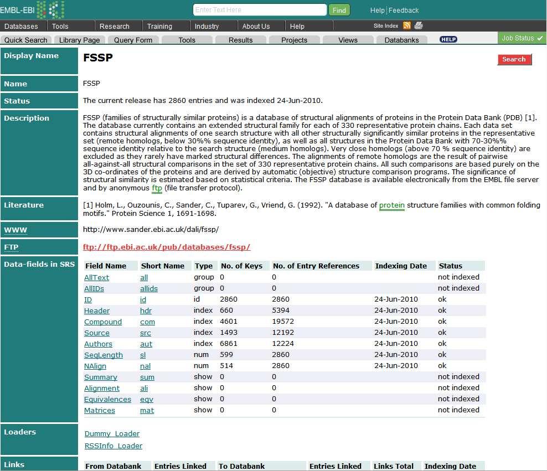Image resolution: width=547 pixels, height=471 pixels.
Task: Click the EMBL-EBI logo
Action: tap(32, 9)
